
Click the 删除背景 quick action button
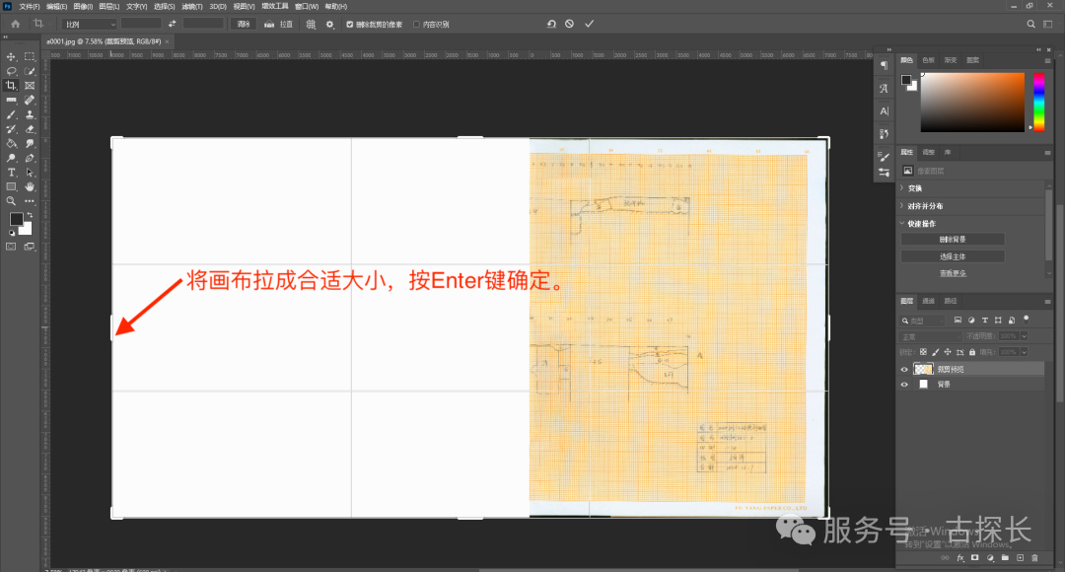[953, 240]
